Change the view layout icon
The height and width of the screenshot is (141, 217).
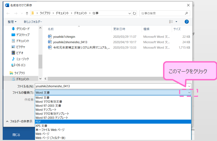(171, 22)
